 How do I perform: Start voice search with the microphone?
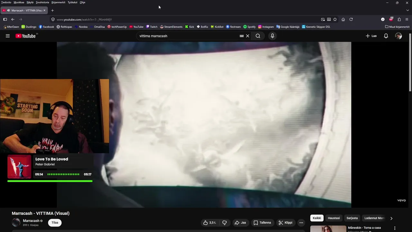[x=272, y=36]
